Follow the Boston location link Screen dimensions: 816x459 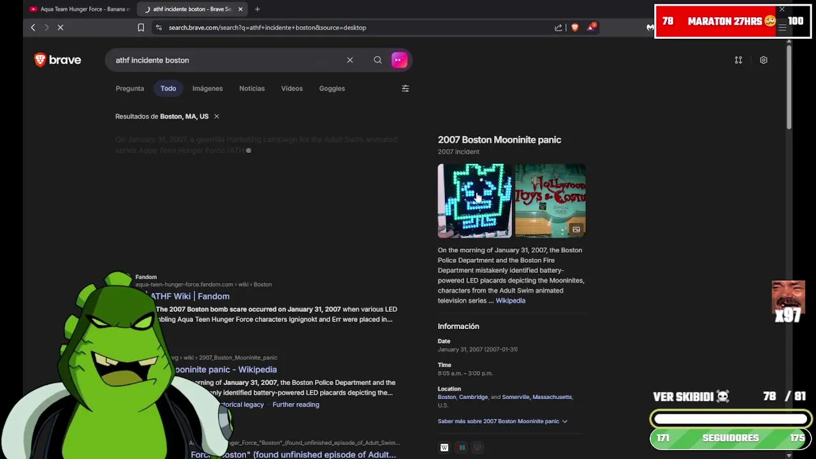coord(447,397)
